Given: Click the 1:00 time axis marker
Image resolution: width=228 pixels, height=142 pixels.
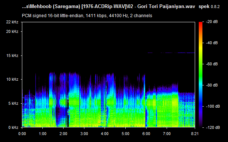Looking at the screenshot, I should 43,134.
